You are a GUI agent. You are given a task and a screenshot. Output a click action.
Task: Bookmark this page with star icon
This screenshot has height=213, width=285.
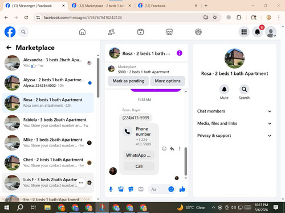[215, 18]
